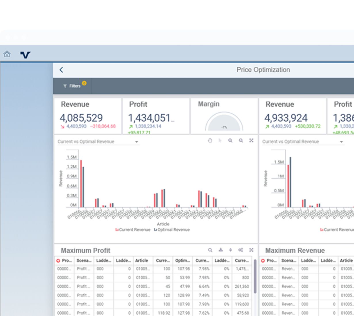The image size is (354, 316).
Task: Download the Maximum Profit table data
Action: 220,250
